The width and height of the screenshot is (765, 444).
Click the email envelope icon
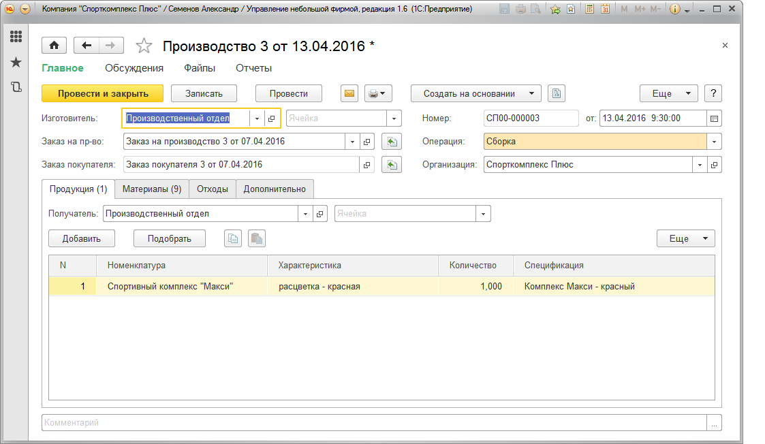349,94
